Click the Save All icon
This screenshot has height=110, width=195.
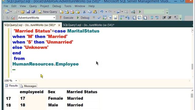pyautogui.click(x=34, y=12)
